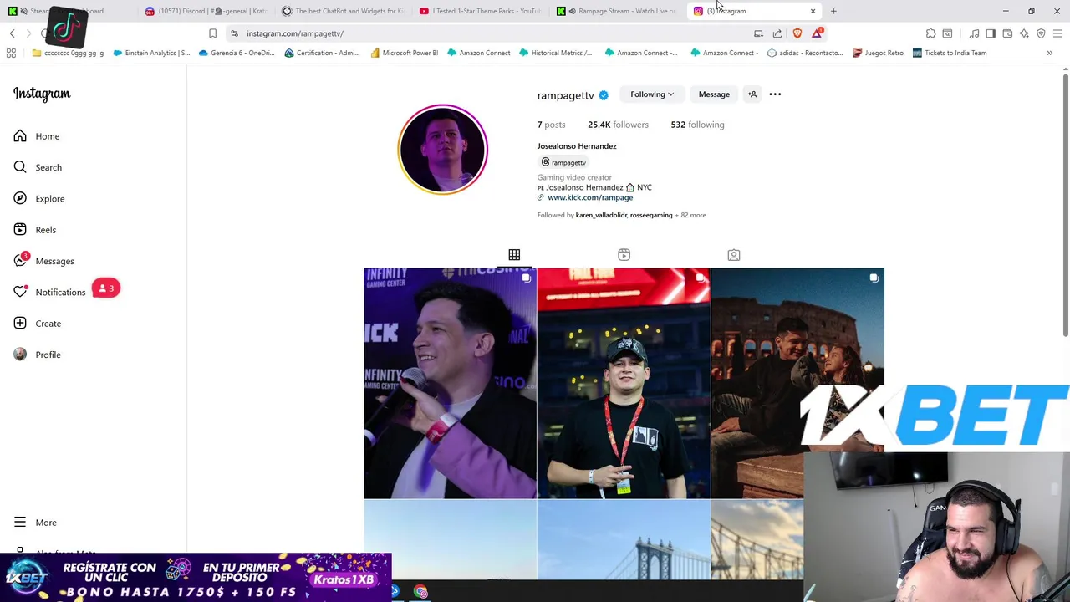Switch to the Rampage Stream Kick tab
1070x602 pixels.
tap(618, 11)
